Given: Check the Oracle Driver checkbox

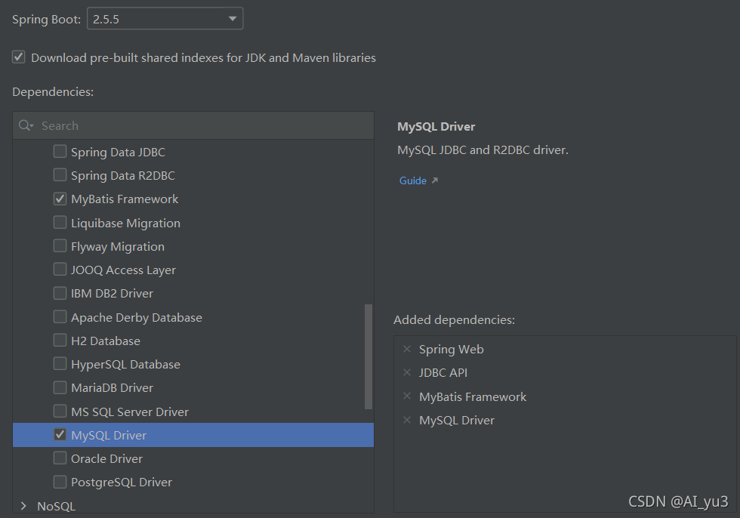Looking at the screenshot, I should 60,458.
